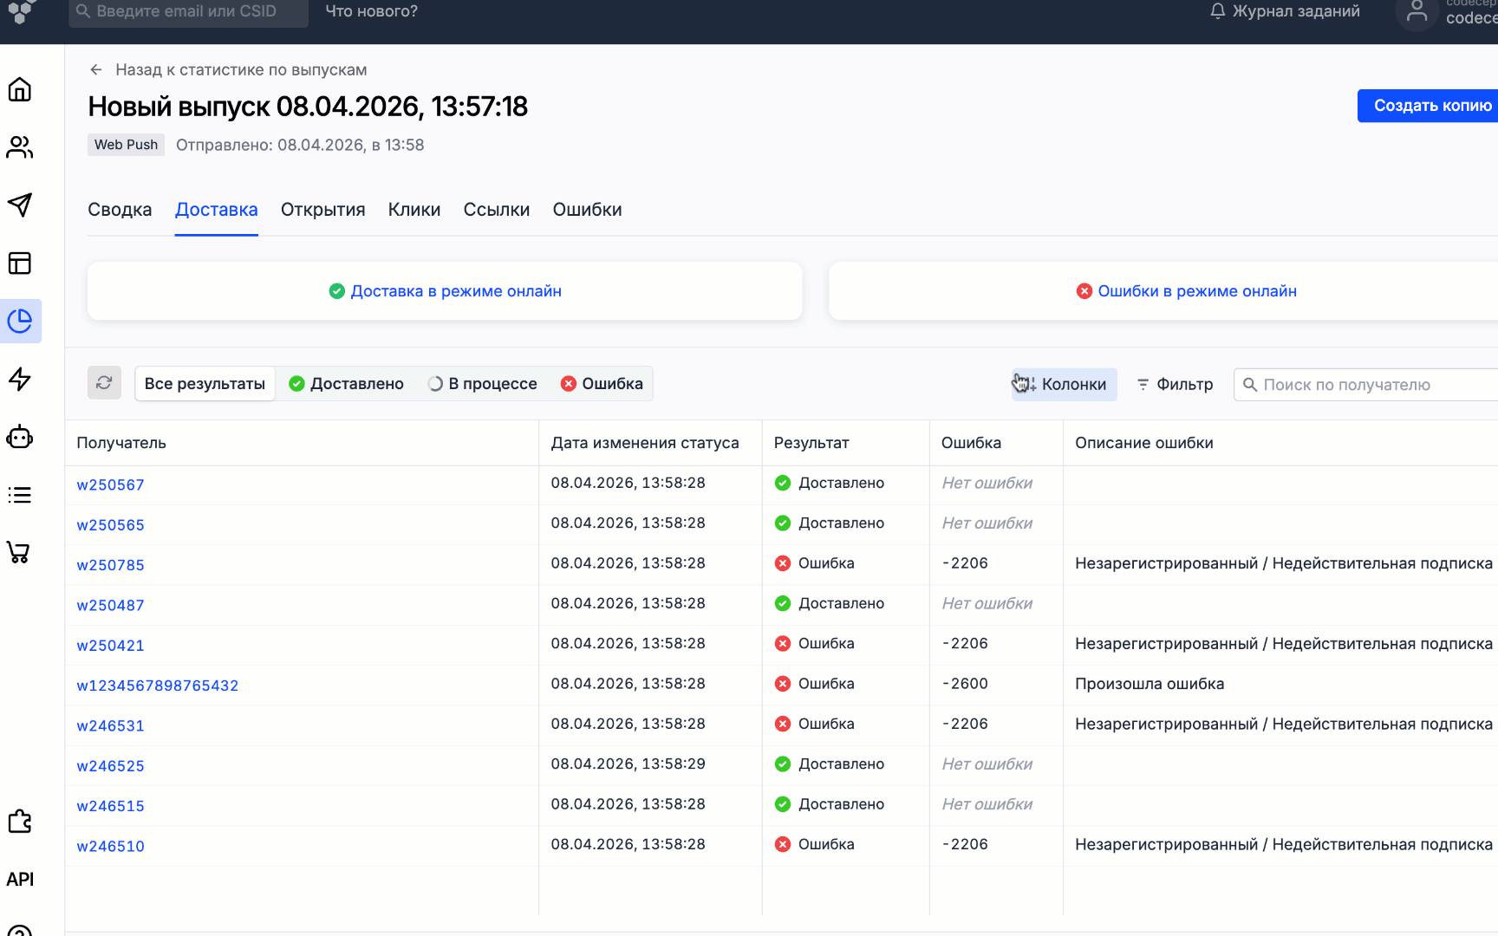The image size is (1498, 936).
Task: Open the Колонки column selector
Action: click(1064, 385)
